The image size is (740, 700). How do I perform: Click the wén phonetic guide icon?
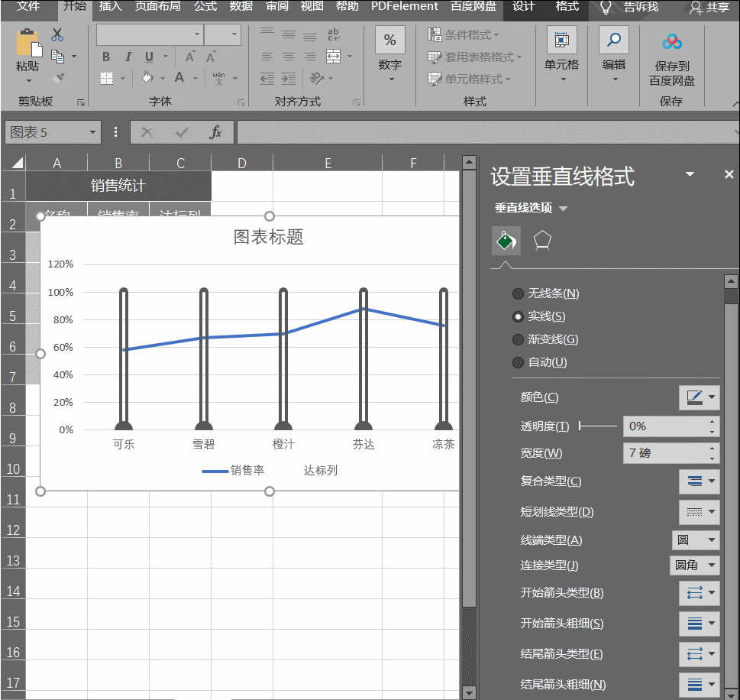[x=218, y=78]
